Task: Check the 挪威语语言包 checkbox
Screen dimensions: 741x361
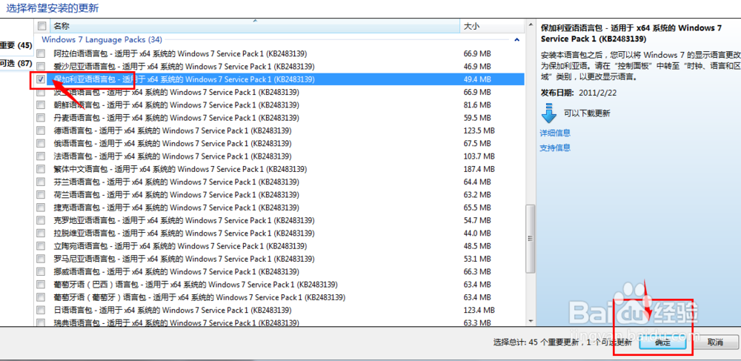Action: (x=41, y=272)
